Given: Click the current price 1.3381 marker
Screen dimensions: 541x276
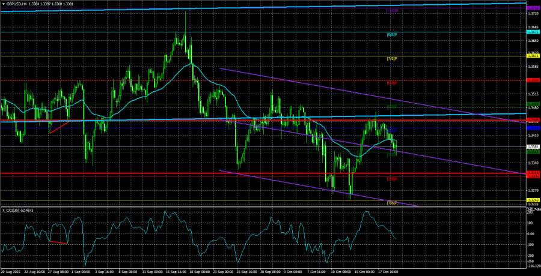Looking at the screenshot, I should [x=532, y=146].
